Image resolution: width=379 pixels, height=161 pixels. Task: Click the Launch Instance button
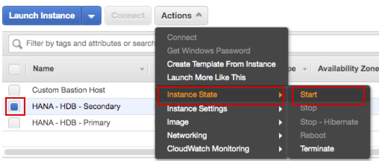pyautogui.click(x=42, y=16)
